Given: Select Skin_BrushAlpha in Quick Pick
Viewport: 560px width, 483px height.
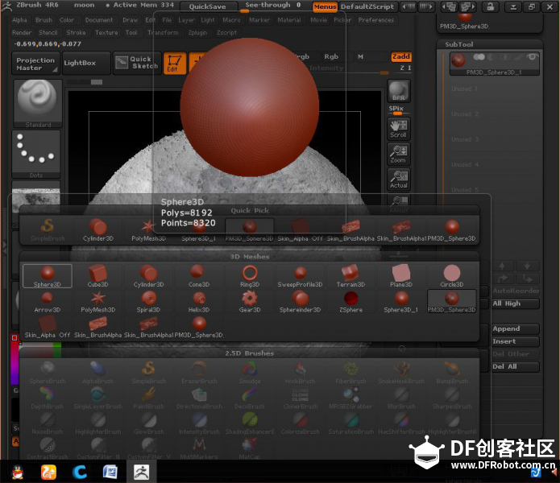Looking at the screenshot, I should pos(351,230).
